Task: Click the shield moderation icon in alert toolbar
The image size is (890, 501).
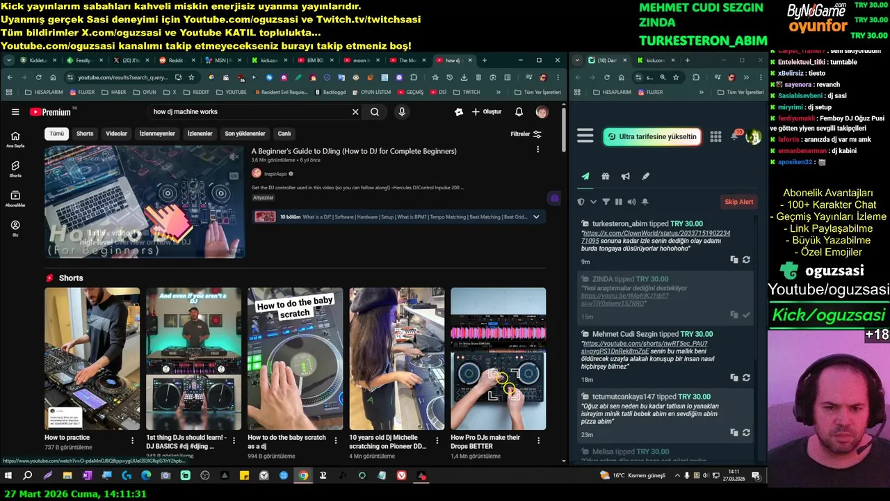Action: pos(581,202)
